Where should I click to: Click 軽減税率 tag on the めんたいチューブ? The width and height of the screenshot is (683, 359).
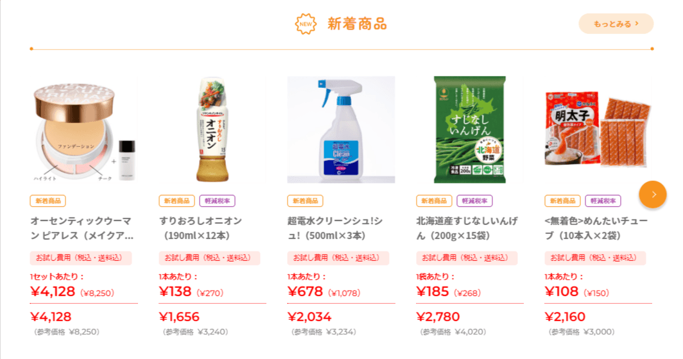click(603, 201)
